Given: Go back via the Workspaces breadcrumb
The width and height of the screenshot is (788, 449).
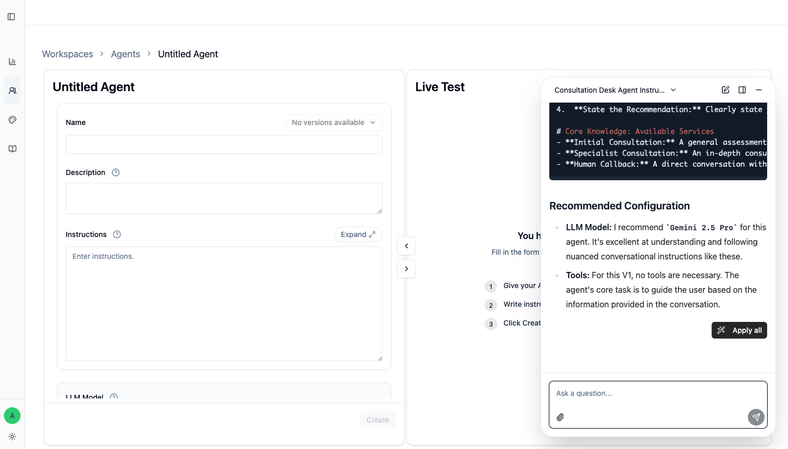Looking at the screenshot, I should [67, 54].
